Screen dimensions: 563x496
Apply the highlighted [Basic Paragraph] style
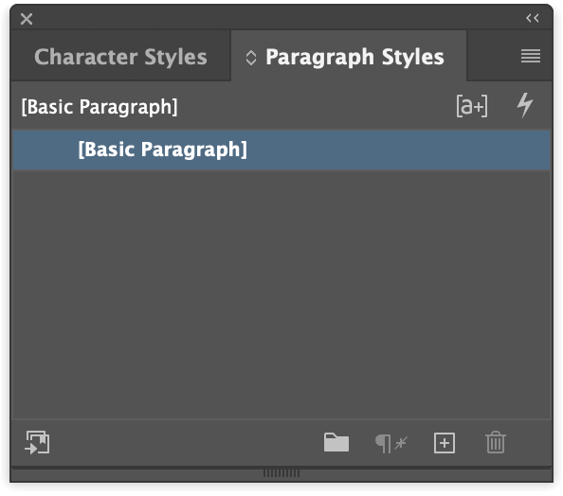281,150
